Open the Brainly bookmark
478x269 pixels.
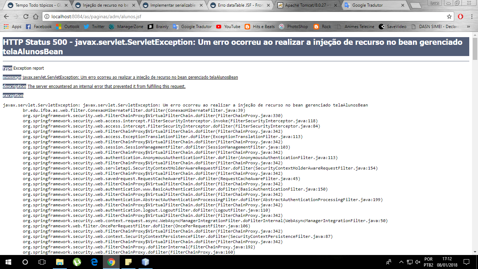[x=158, y=27]
